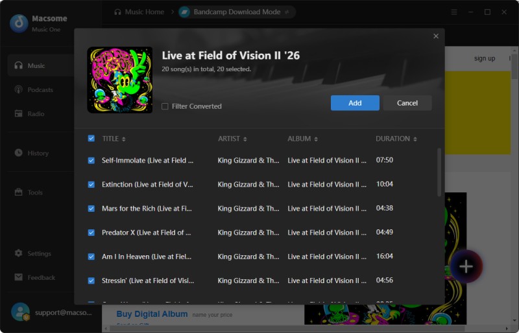Click the floating plus add button
This screenshot has height=333, width=519.
[x=466, y=266]
